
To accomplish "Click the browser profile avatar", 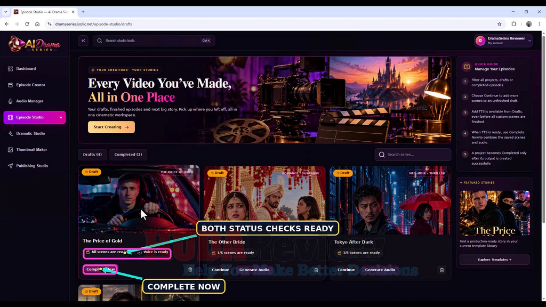I will click(x=529, y=24).
